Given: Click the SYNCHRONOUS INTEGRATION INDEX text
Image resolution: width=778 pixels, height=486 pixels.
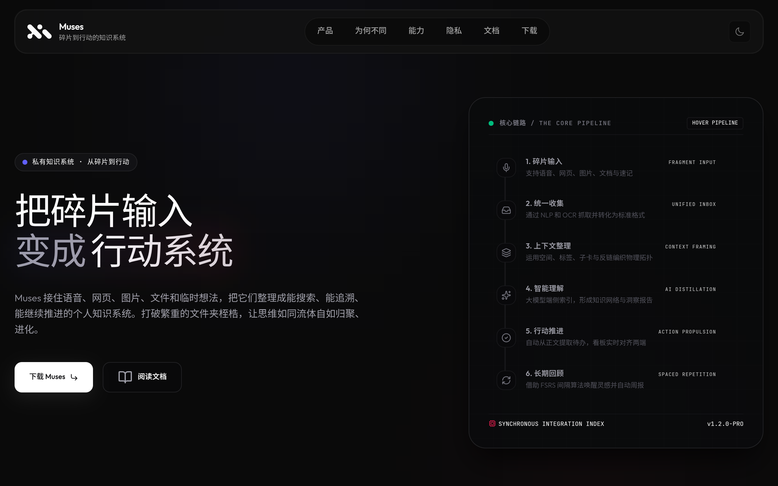Looking at the screenshot, I should point(551,424).
